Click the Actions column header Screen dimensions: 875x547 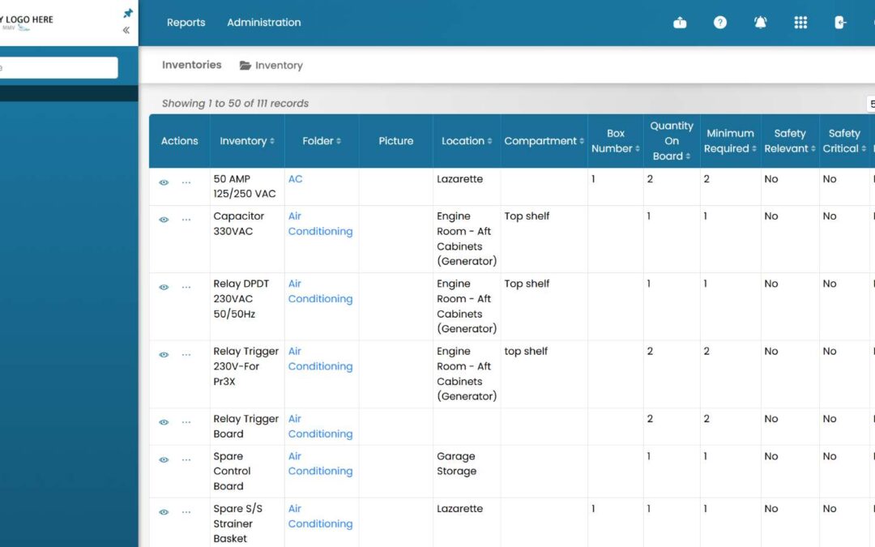[179, 141]
